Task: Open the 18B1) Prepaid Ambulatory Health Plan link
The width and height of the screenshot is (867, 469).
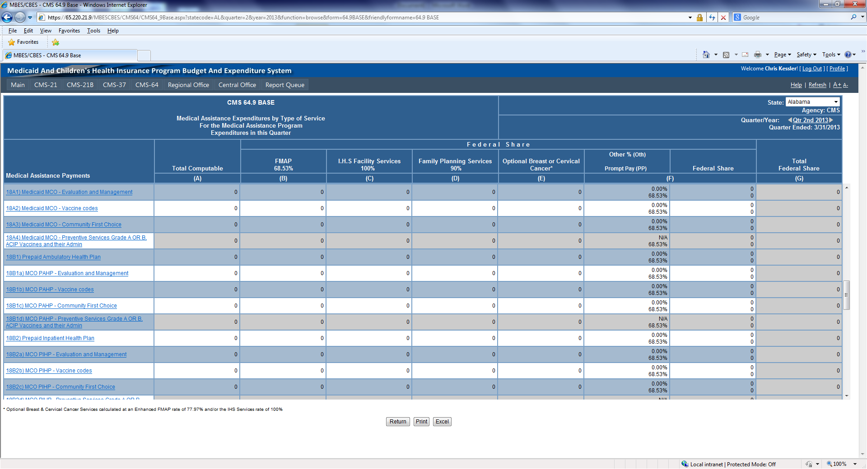Action: click(53, 257)
